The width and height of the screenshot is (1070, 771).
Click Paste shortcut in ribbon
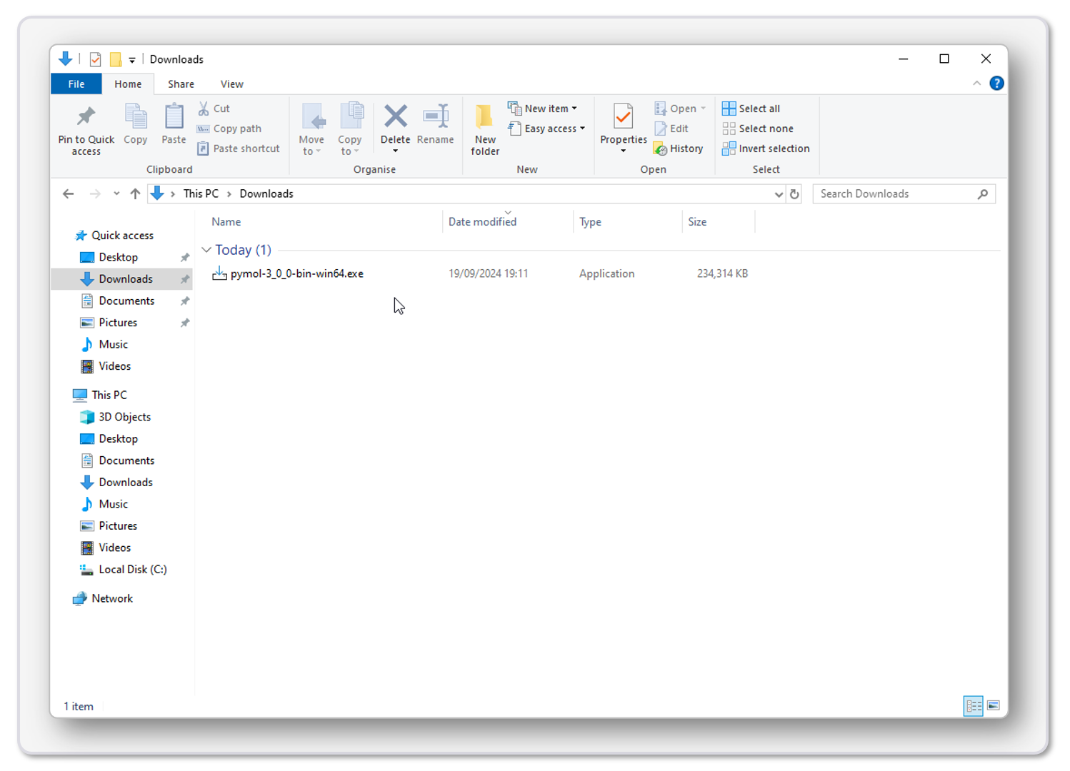pos(239,148)
